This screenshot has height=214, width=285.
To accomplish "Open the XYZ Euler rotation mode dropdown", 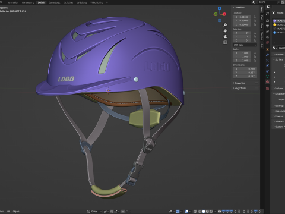I will click(245, 45).
